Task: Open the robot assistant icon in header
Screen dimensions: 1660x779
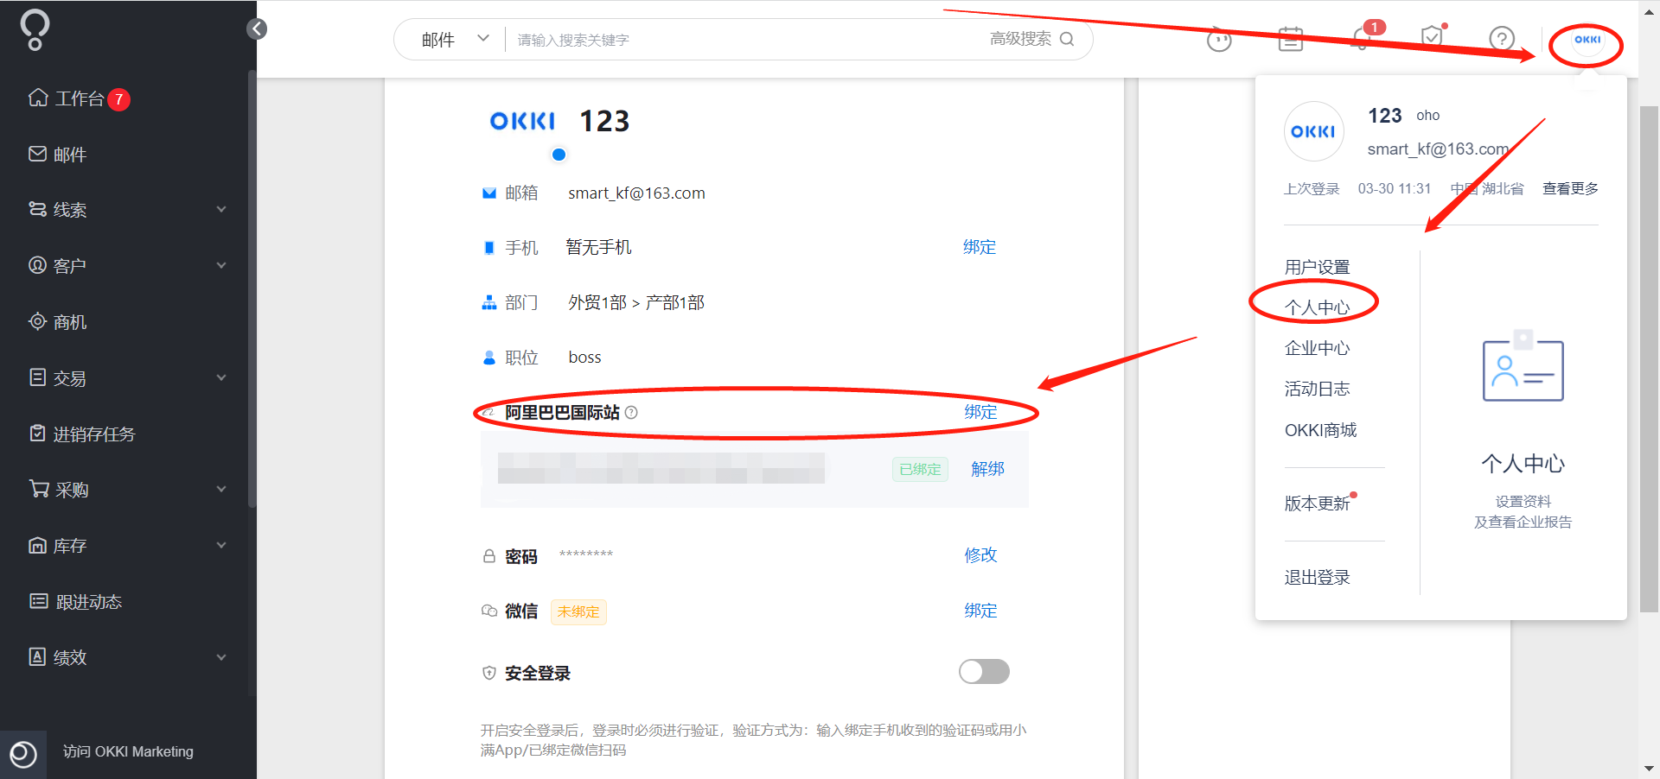Action: 1219,39
